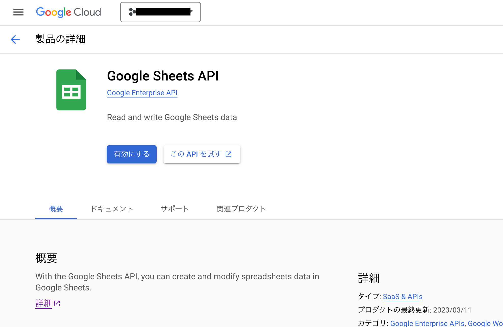
Task: Open the 関連プロダクト tab
Action: (x=241, y=209)
